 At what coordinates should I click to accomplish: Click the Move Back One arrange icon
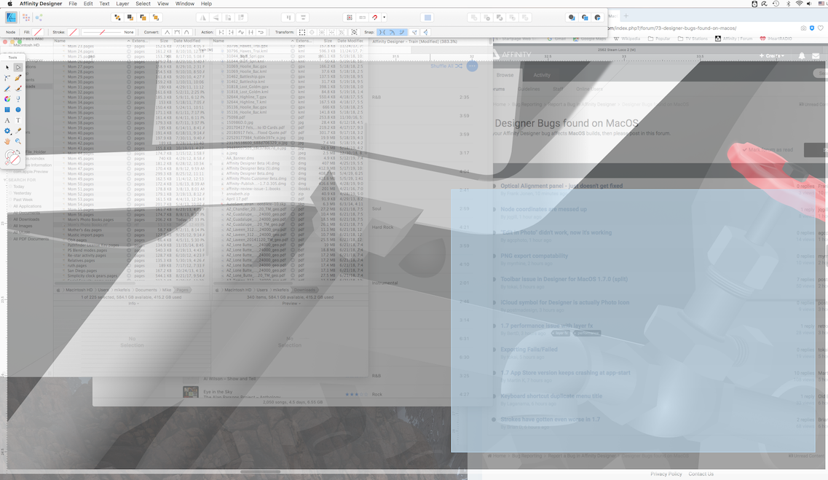pyautogui.click(x=130, y=17)
